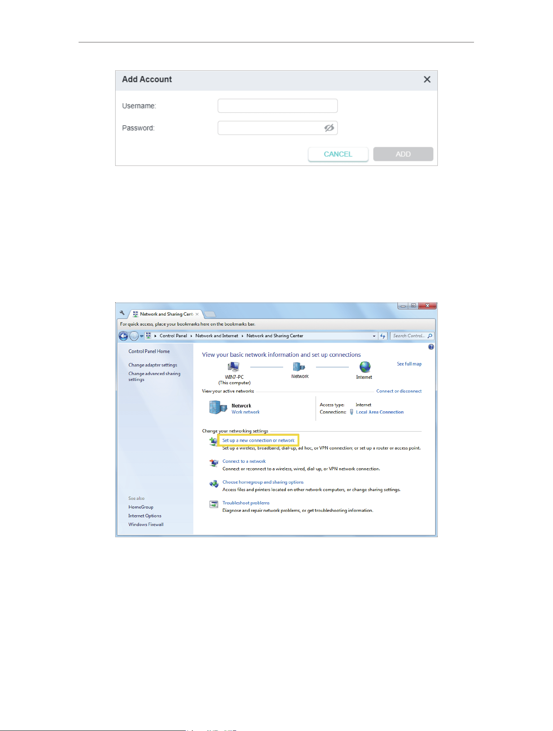Click the 'Internet' access type value
This screenshot has width=553, height=731.
[363, 405]
